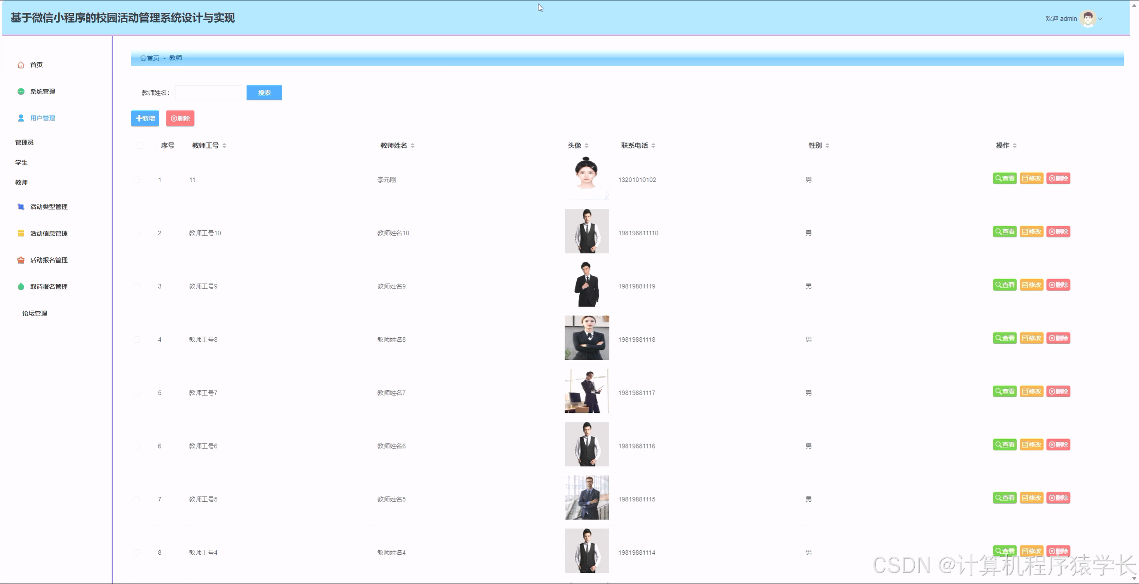Viewport: 1139px width, 584px height.
Task: Sort by the 教师工号 column arrows
Action: pos(224,146)
